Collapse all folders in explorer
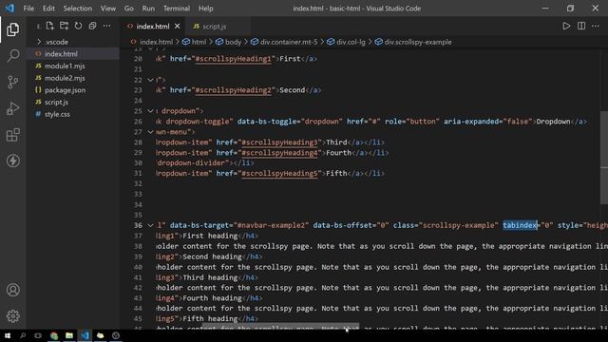 (x=92, y=26)
